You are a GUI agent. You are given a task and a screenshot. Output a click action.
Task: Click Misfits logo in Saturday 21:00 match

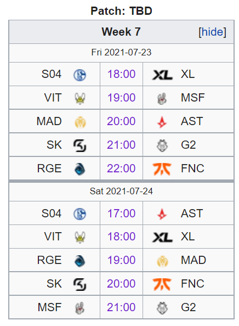(x=79, y=308)
